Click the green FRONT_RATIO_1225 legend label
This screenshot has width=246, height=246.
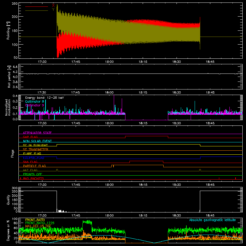coord(40,223)
